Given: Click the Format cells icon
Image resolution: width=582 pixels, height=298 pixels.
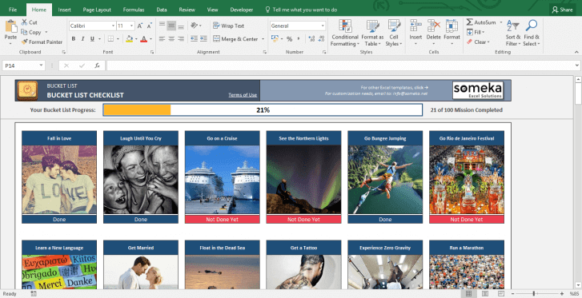Looking at the screenshot, I should (x=452, y=26).
